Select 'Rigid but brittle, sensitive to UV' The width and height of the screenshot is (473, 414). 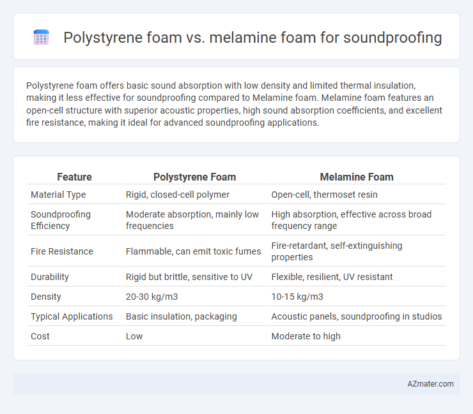pos(189,277)
